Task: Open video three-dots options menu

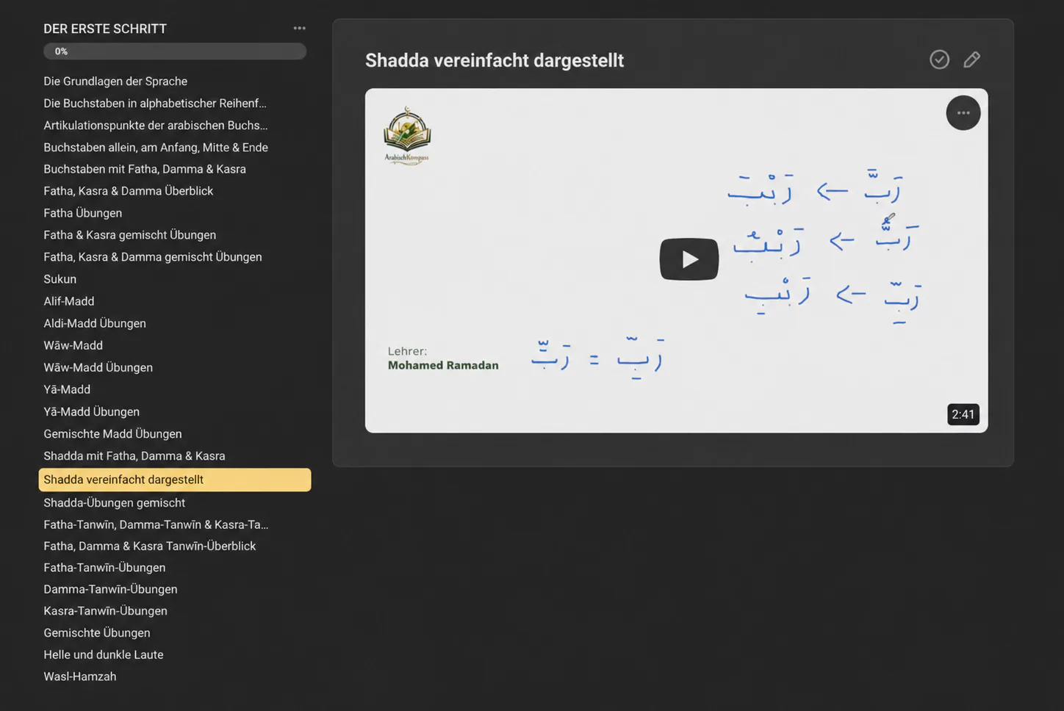Action: pos(963,113)
